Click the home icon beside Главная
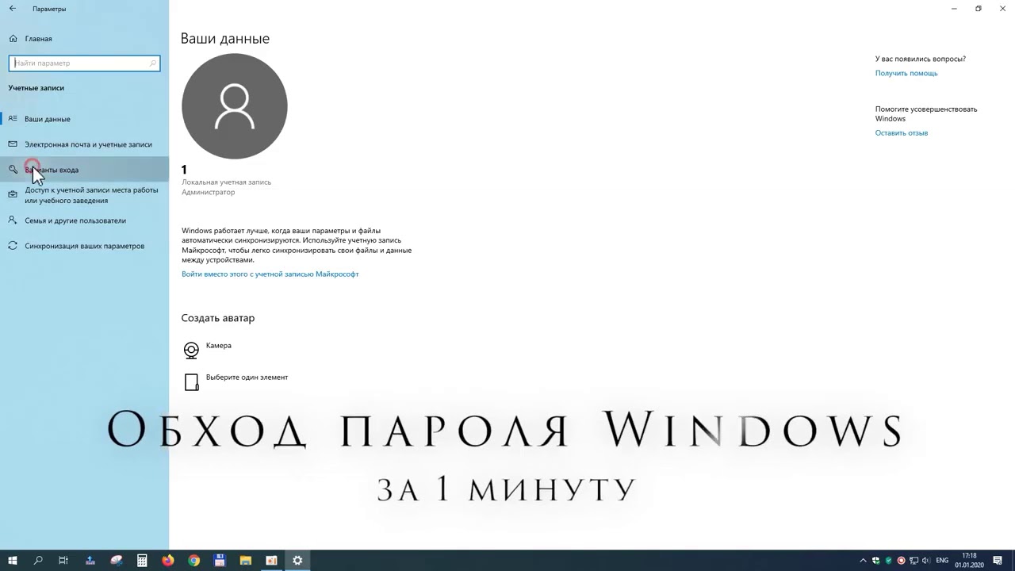Image resolution: width=1015 pixels, height=571 pixels. (x=13, y=38)
